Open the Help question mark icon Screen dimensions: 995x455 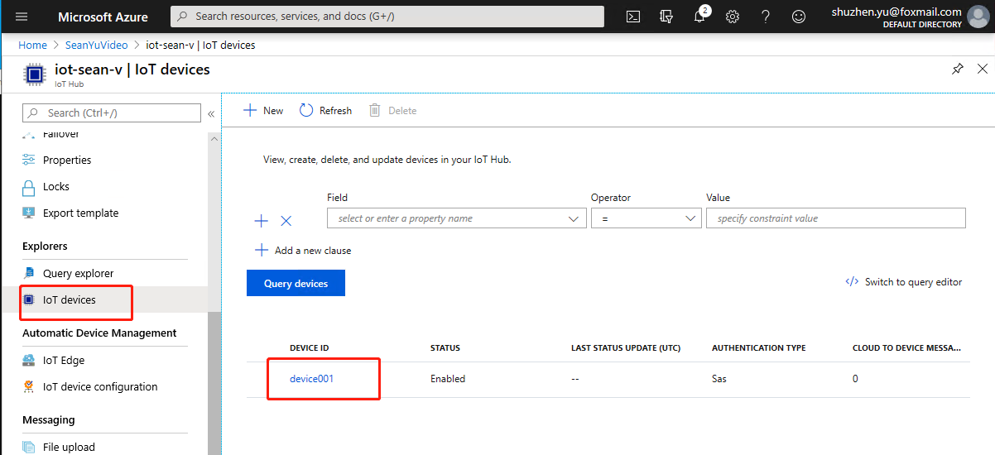(x=766, y=17)
